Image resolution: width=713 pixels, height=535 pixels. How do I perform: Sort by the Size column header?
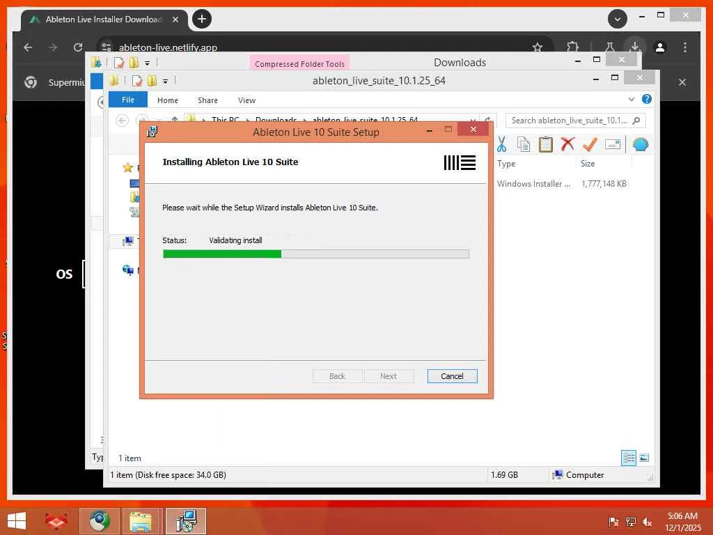[x=587, y=163]
